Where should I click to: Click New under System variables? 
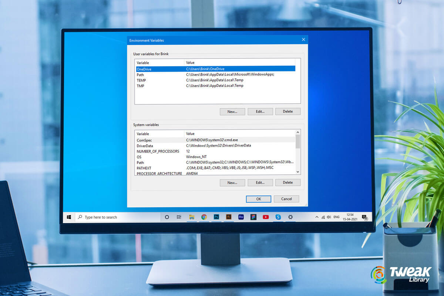pyautogui.click(x=232, y=182)
